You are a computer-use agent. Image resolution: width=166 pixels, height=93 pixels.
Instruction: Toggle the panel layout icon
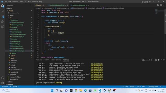pos(145,2)
